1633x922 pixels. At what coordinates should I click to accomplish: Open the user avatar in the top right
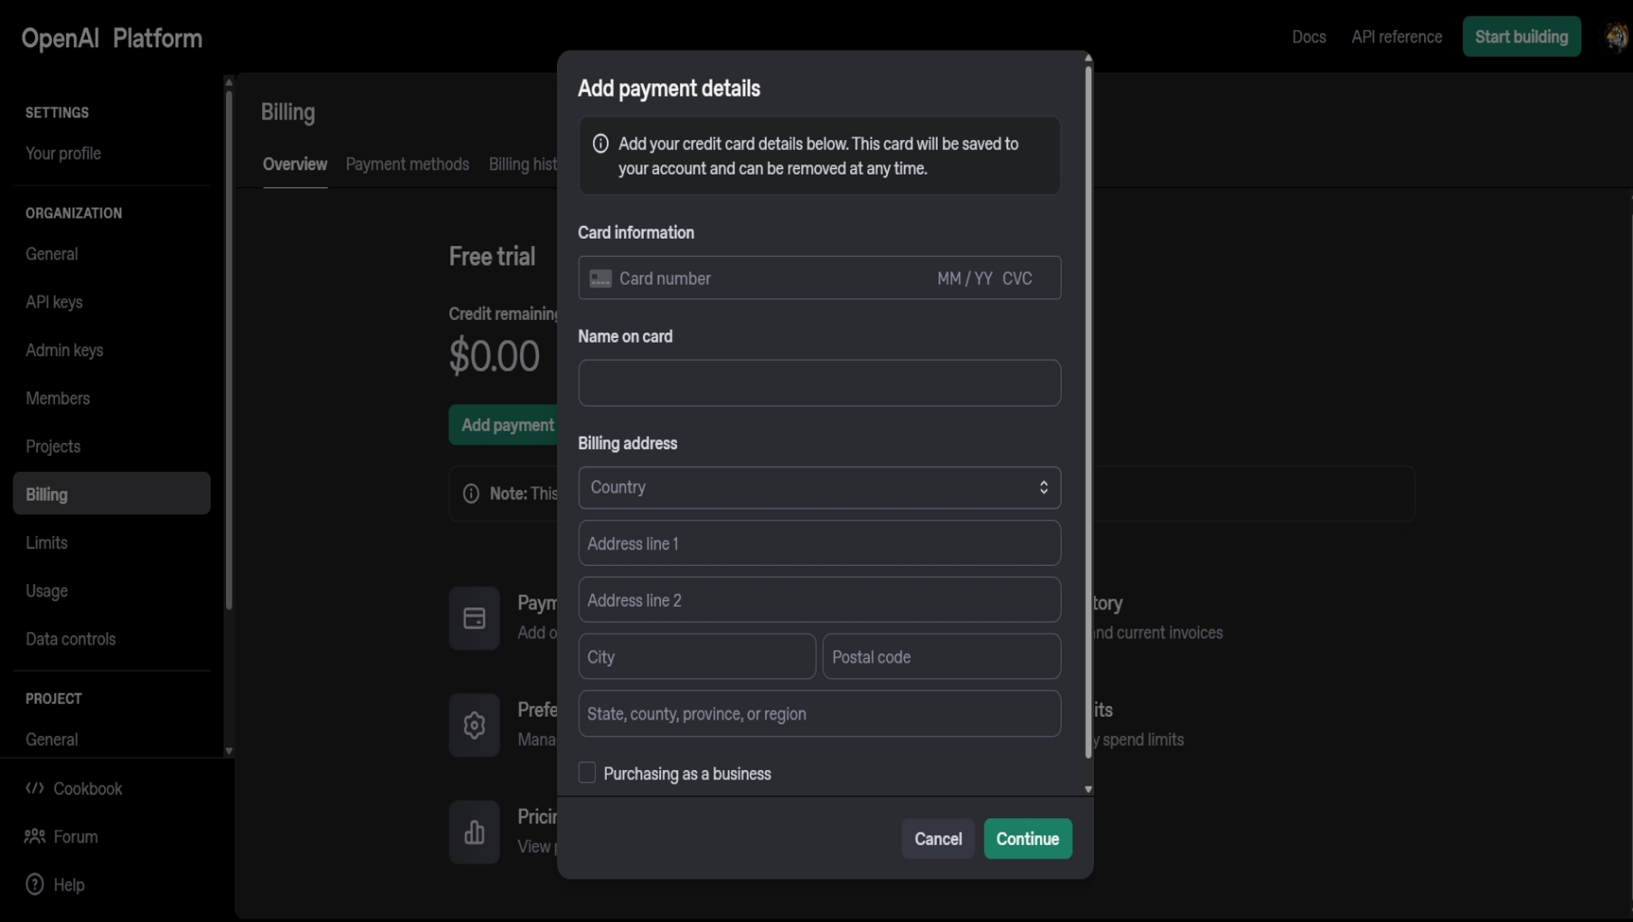(x=1616, y=37)
